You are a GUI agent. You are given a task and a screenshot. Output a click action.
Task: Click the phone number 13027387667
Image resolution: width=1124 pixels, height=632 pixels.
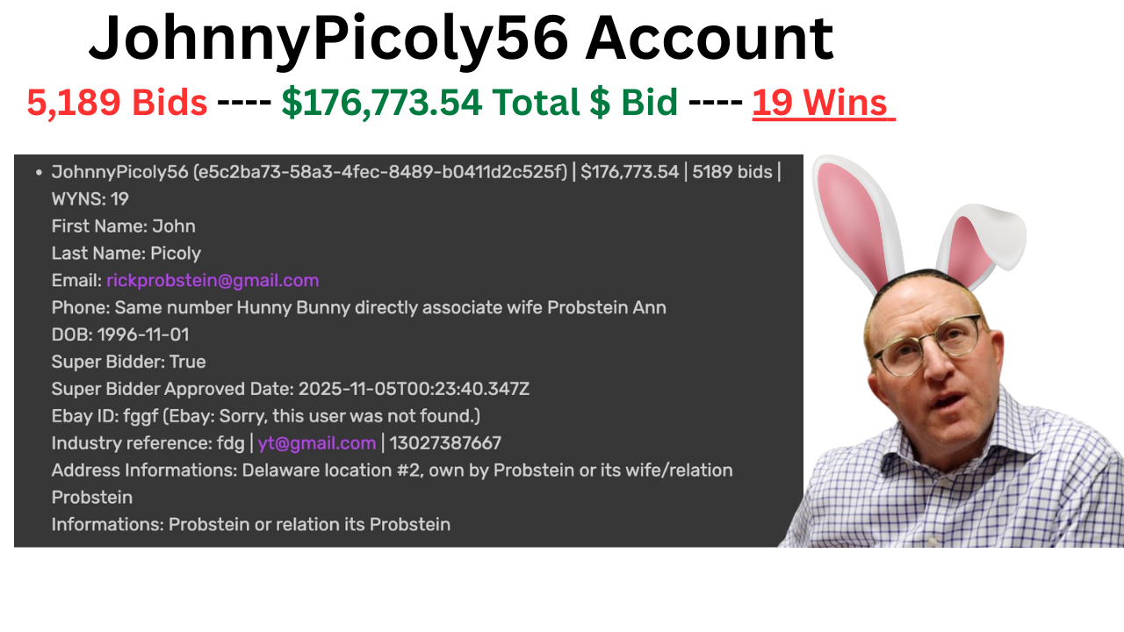click(x=445, y=443)
